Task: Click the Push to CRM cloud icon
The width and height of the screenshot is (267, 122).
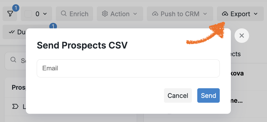Action: coord(155,14)
